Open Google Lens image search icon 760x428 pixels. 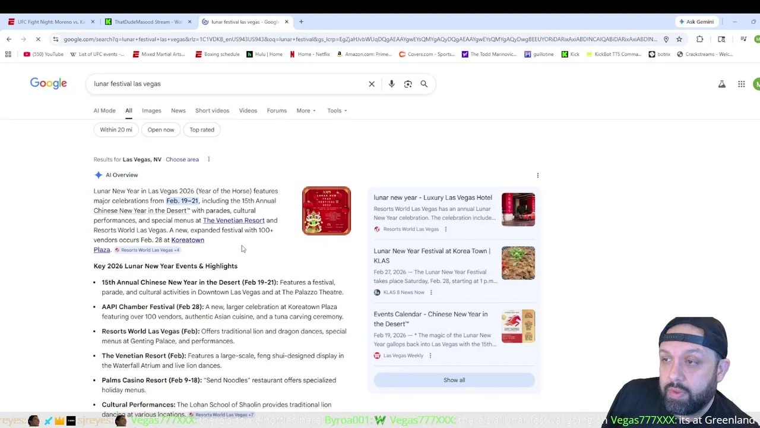408,84
